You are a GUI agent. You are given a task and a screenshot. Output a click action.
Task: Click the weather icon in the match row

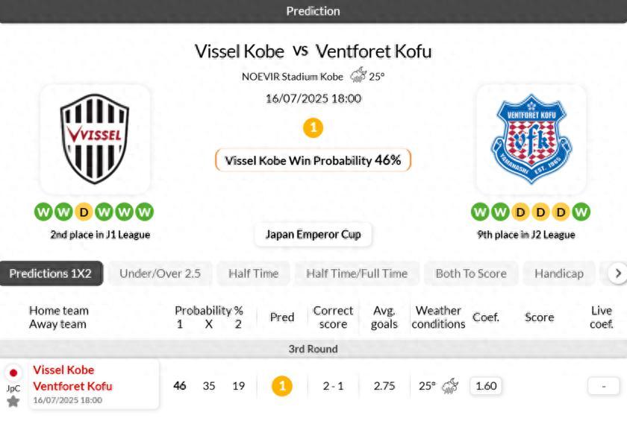(449, 386)
